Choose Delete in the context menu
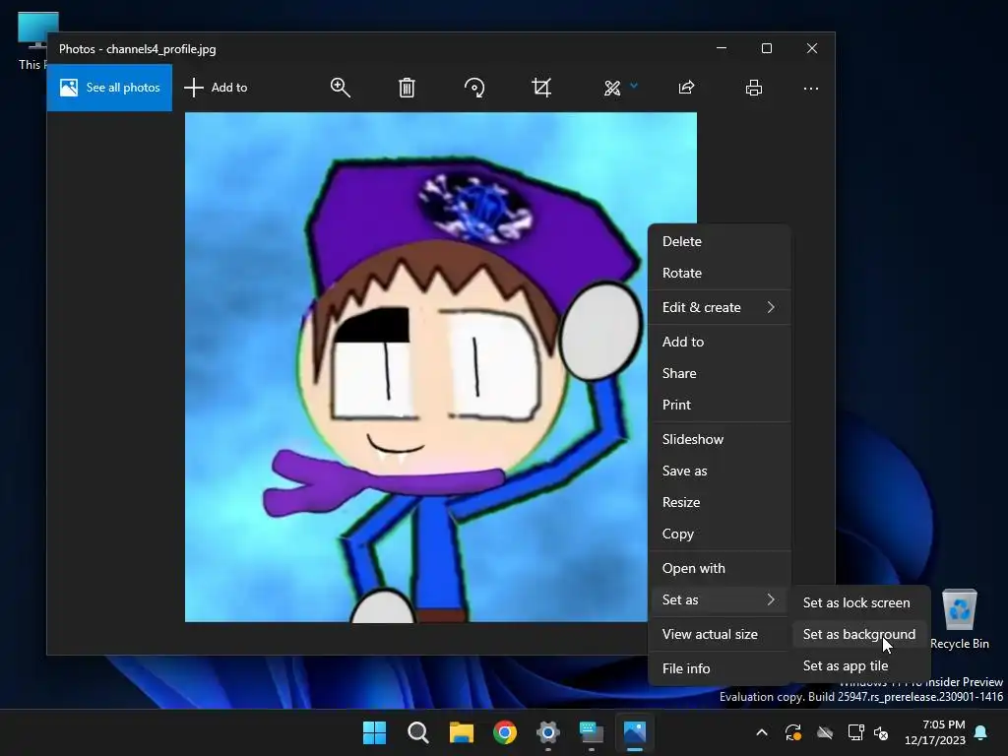This screenshot has height=756, width=1008. [720, 241]
